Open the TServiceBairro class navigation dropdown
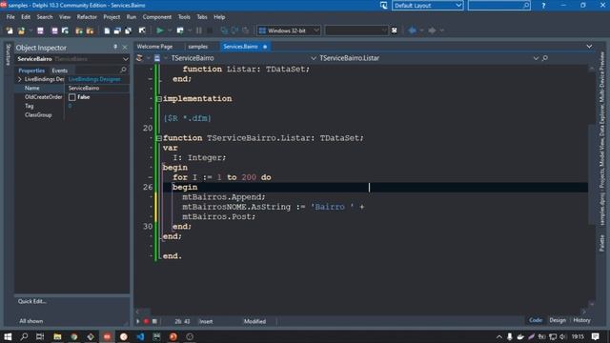The width and height of the screenshot is (610, 343). point(314,58)
